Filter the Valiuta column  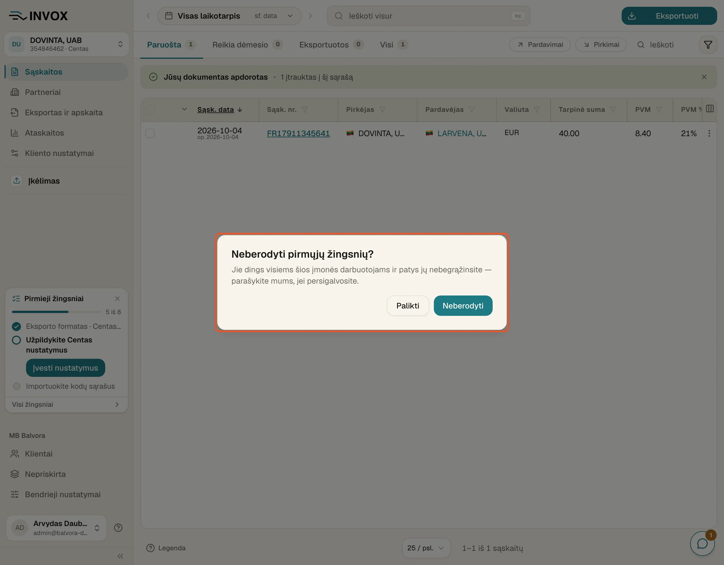point(537,110)
